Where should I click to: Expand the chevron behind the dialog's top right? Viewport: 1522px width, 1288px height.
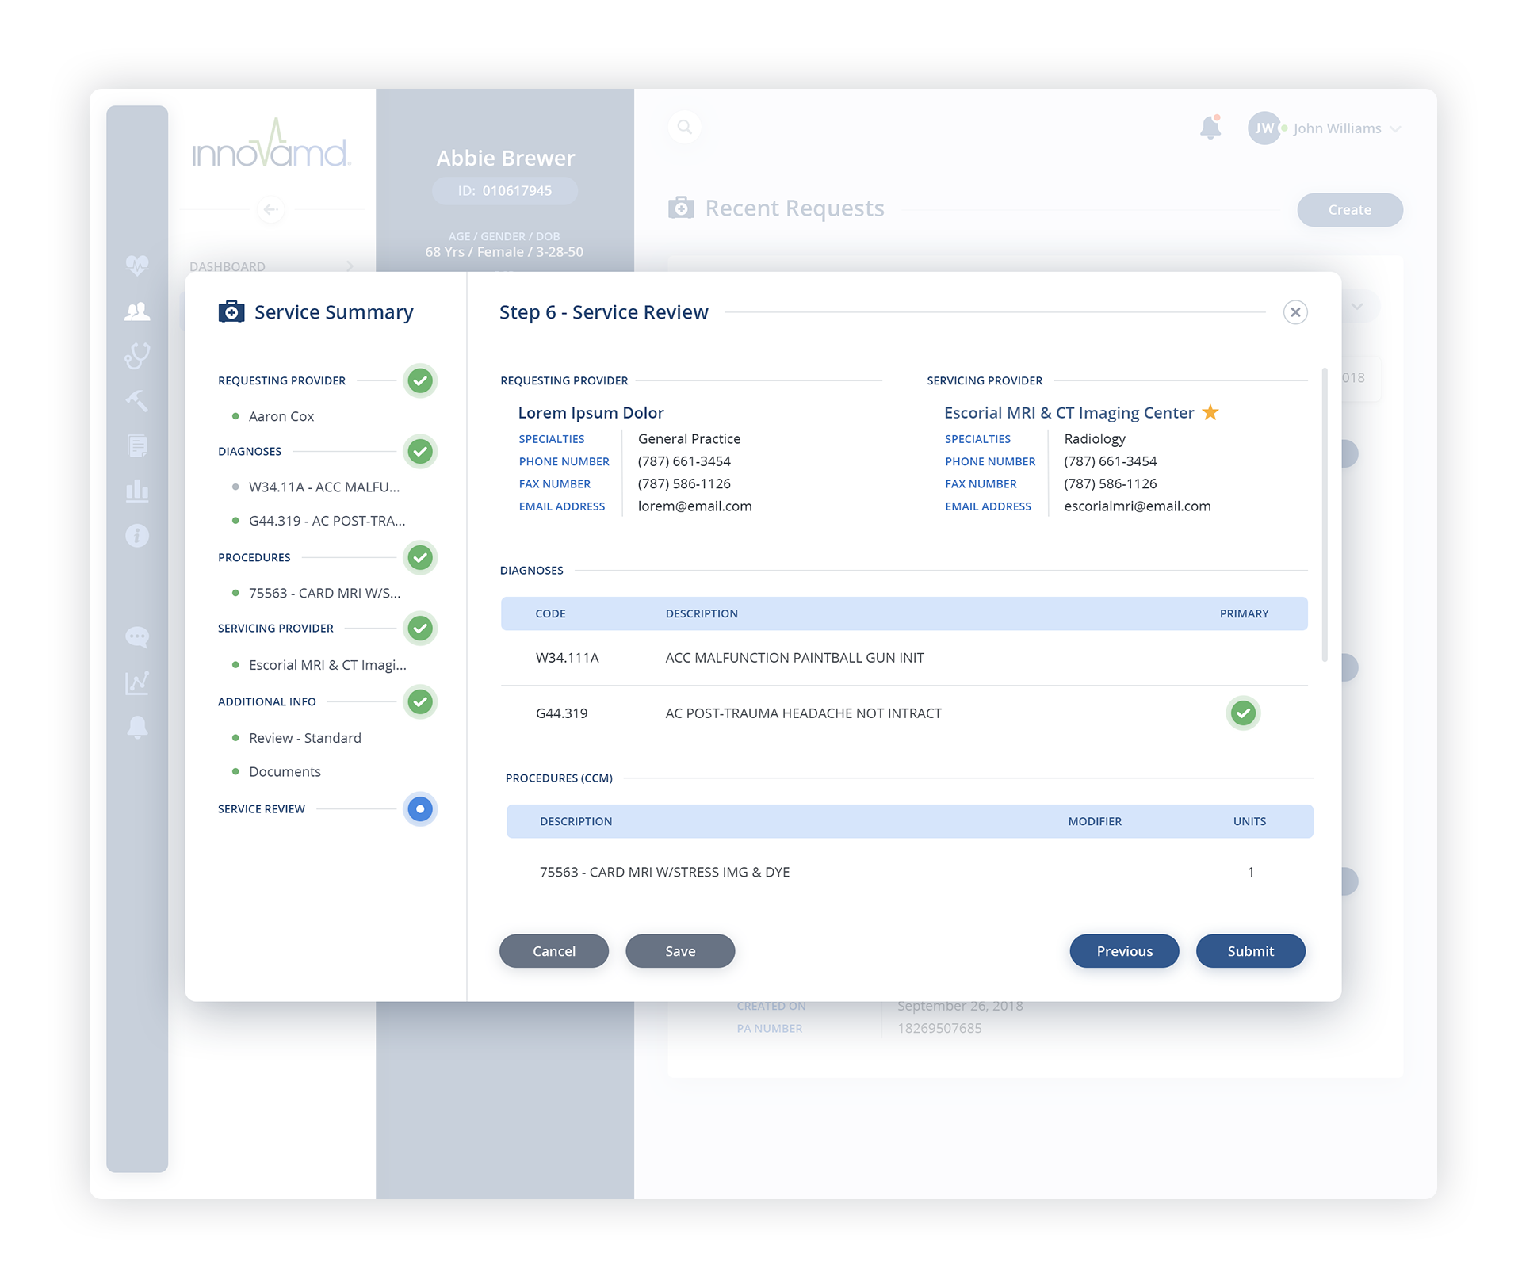tap(1357, 307)
